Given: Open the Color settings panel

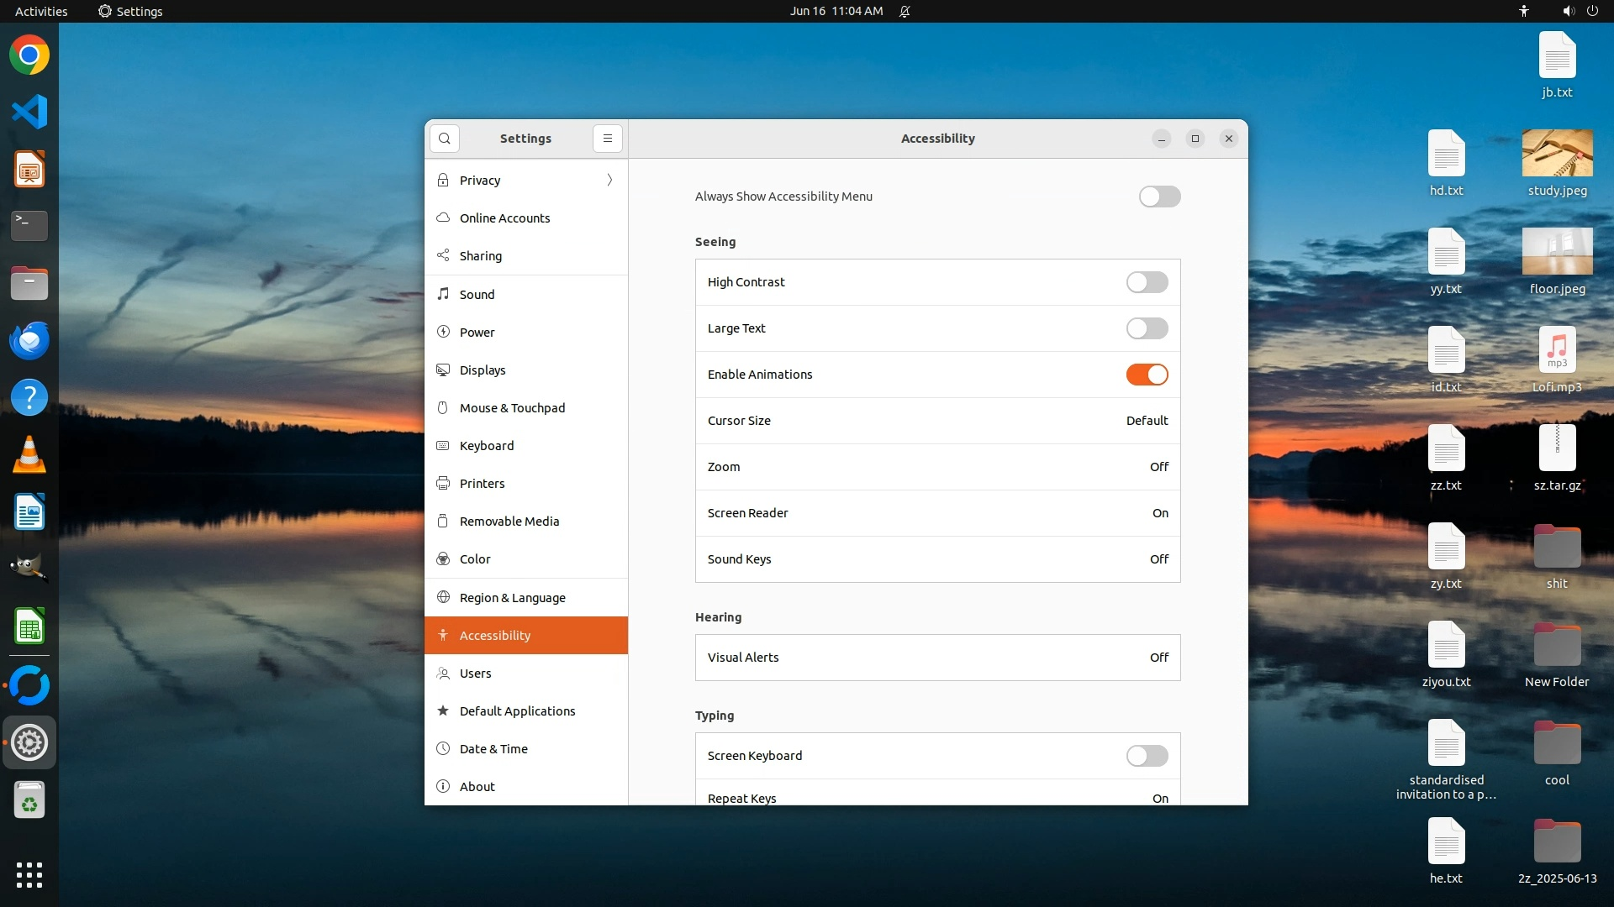Looking at the screenshot, I should click(x=475, y=559).
